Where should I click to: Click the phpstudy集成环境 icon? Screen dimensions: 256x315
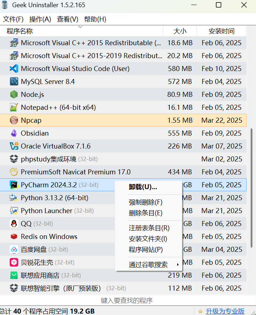14,159
